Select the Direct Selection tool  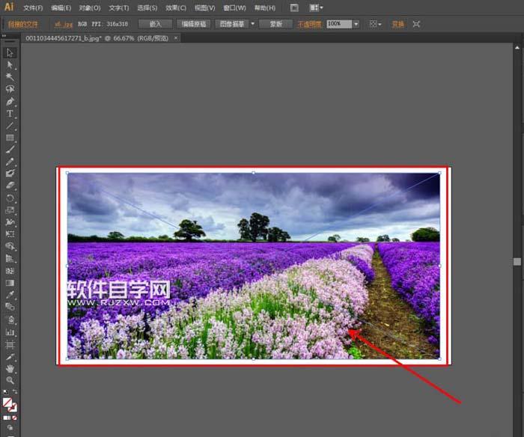click(10, 64)
